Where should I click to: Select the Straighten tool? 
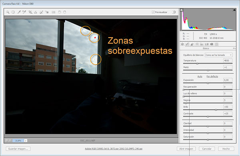(x=36, y=12)
